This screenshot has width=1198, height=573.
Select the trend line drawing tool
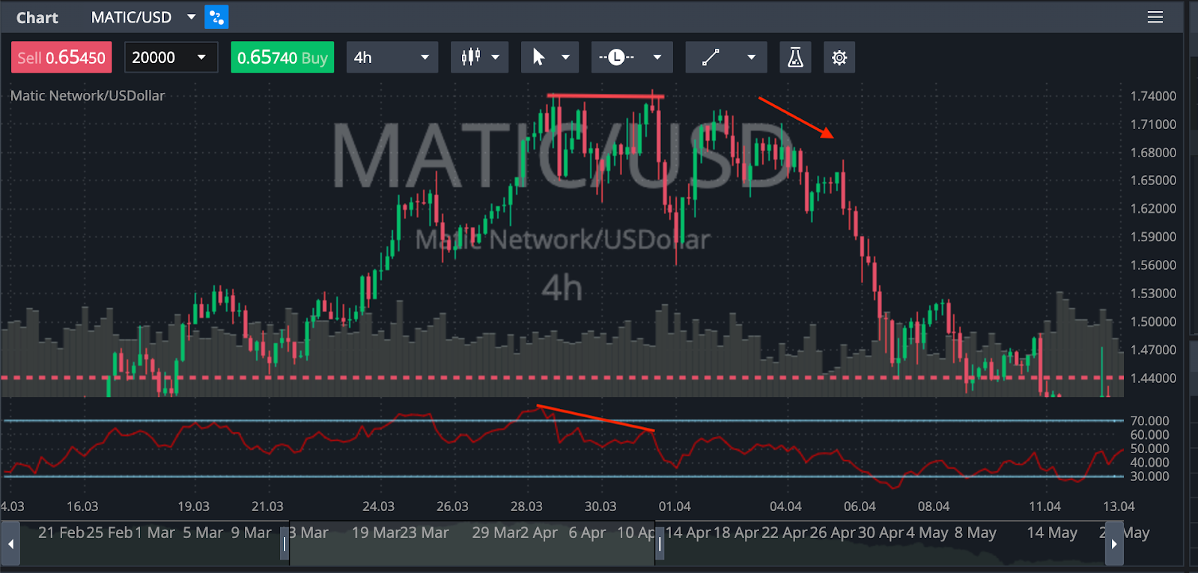pyautogui.click(x=711, y=58)
